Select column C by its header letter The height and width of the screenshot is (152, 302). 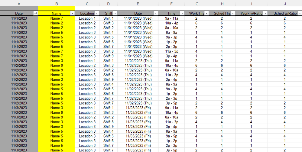87,4
